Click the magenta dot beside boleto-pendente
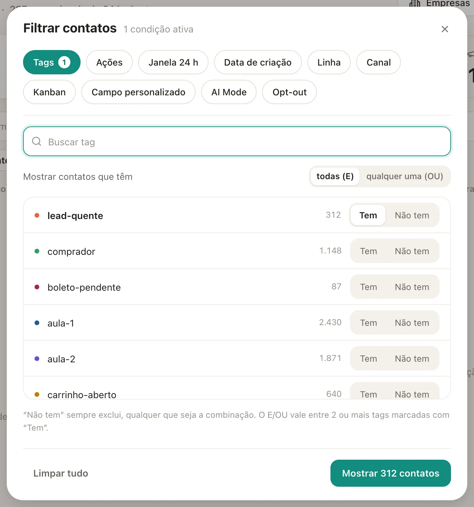This screenshot has height=507, width=474. 37,287
